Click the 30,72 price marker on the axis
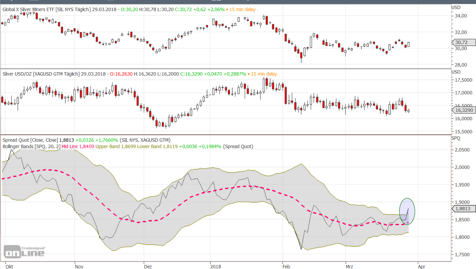The width and height of the screenshot is (476, 269). click(x=463, y=43)
